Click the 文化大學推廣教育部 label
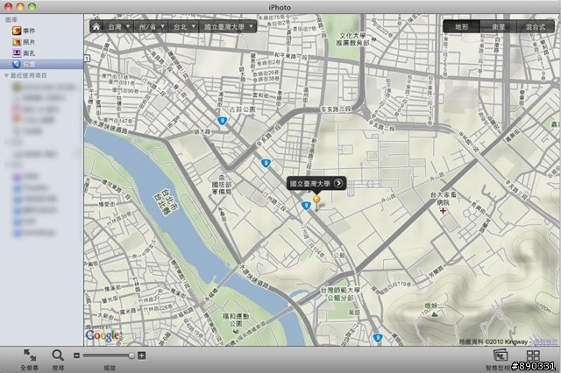Screen dimensions: 561x373 (x=352, y=39)
